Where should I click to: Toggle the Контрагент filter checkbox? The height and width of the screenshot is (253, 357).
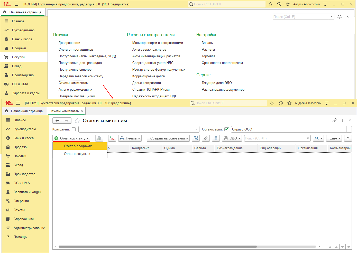click(x=74, y=129)
